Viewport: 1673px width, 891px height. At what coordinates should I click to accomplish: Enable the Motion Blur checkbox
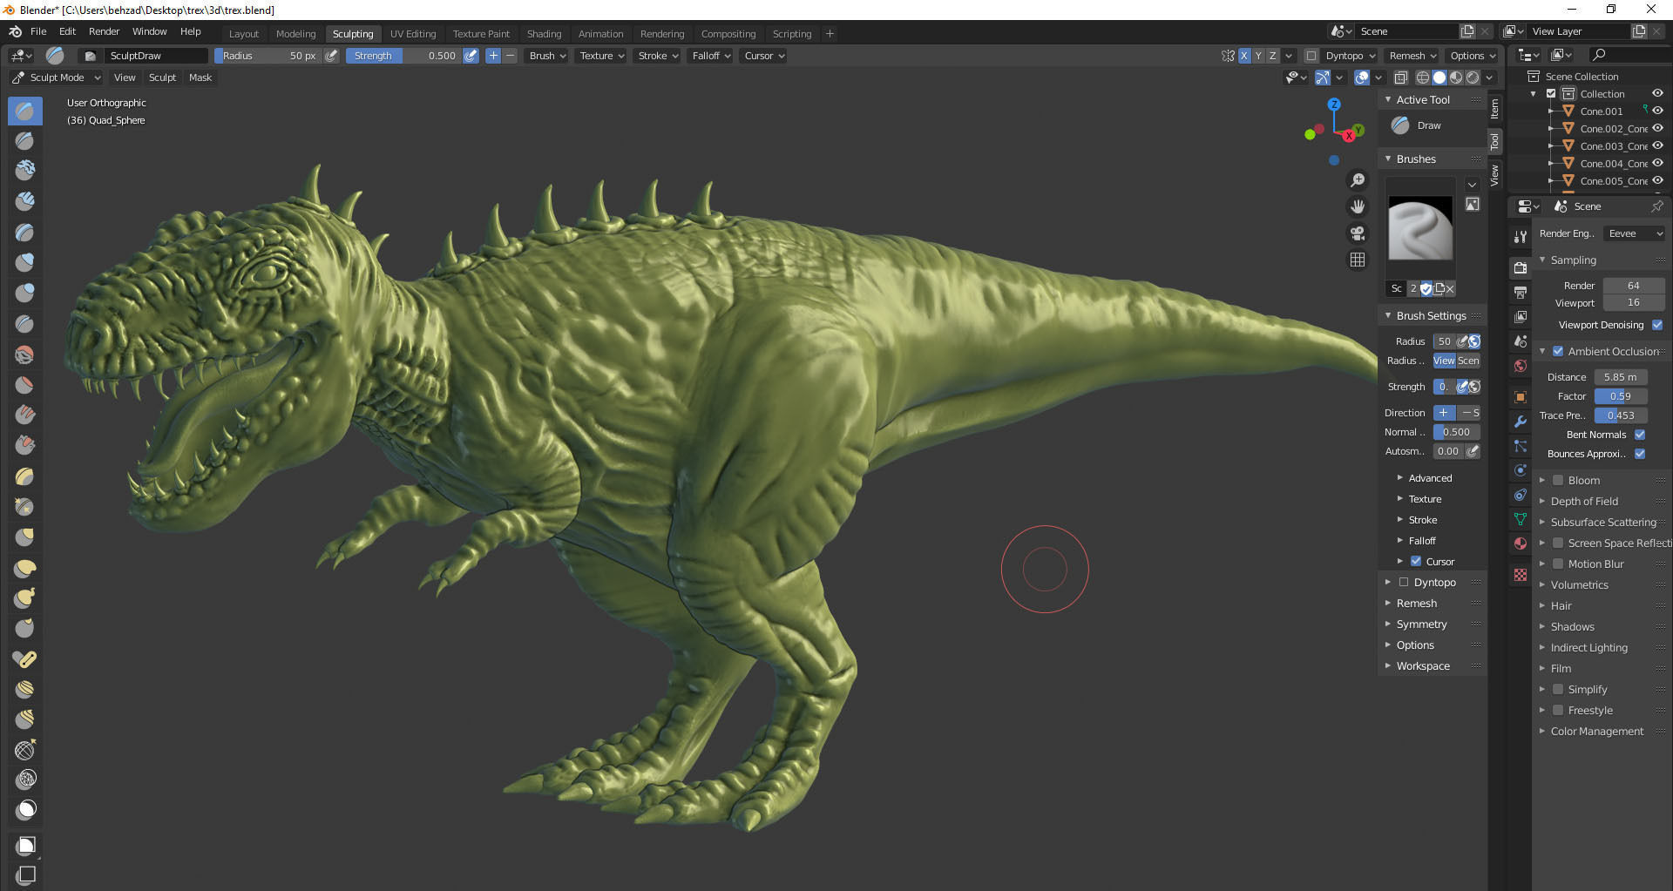pyautogui.click(x=1558, y=564)
